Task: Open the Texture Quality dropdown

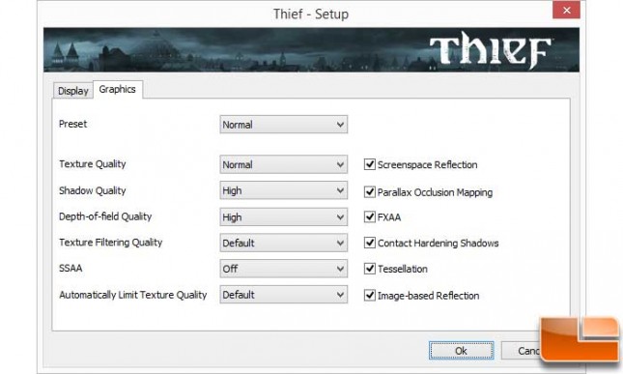Action: click(284, 164)
